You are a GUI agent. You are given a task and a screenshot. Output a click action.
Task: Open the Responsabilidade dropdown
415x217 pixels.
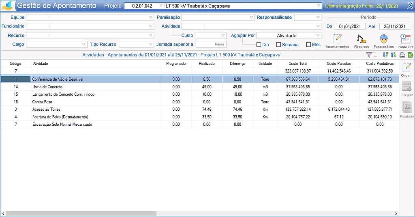[318, 17]
